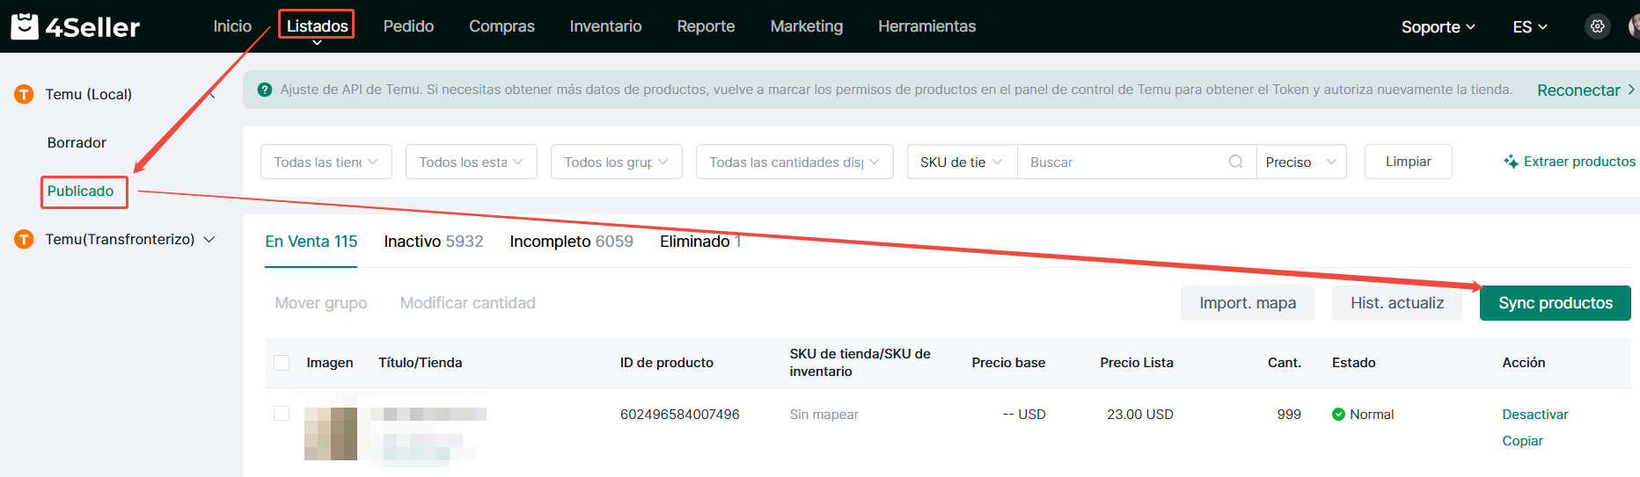Click Modificar cantidad
The height and width of the screenshot is (477, 1640).
coord(467,303)
